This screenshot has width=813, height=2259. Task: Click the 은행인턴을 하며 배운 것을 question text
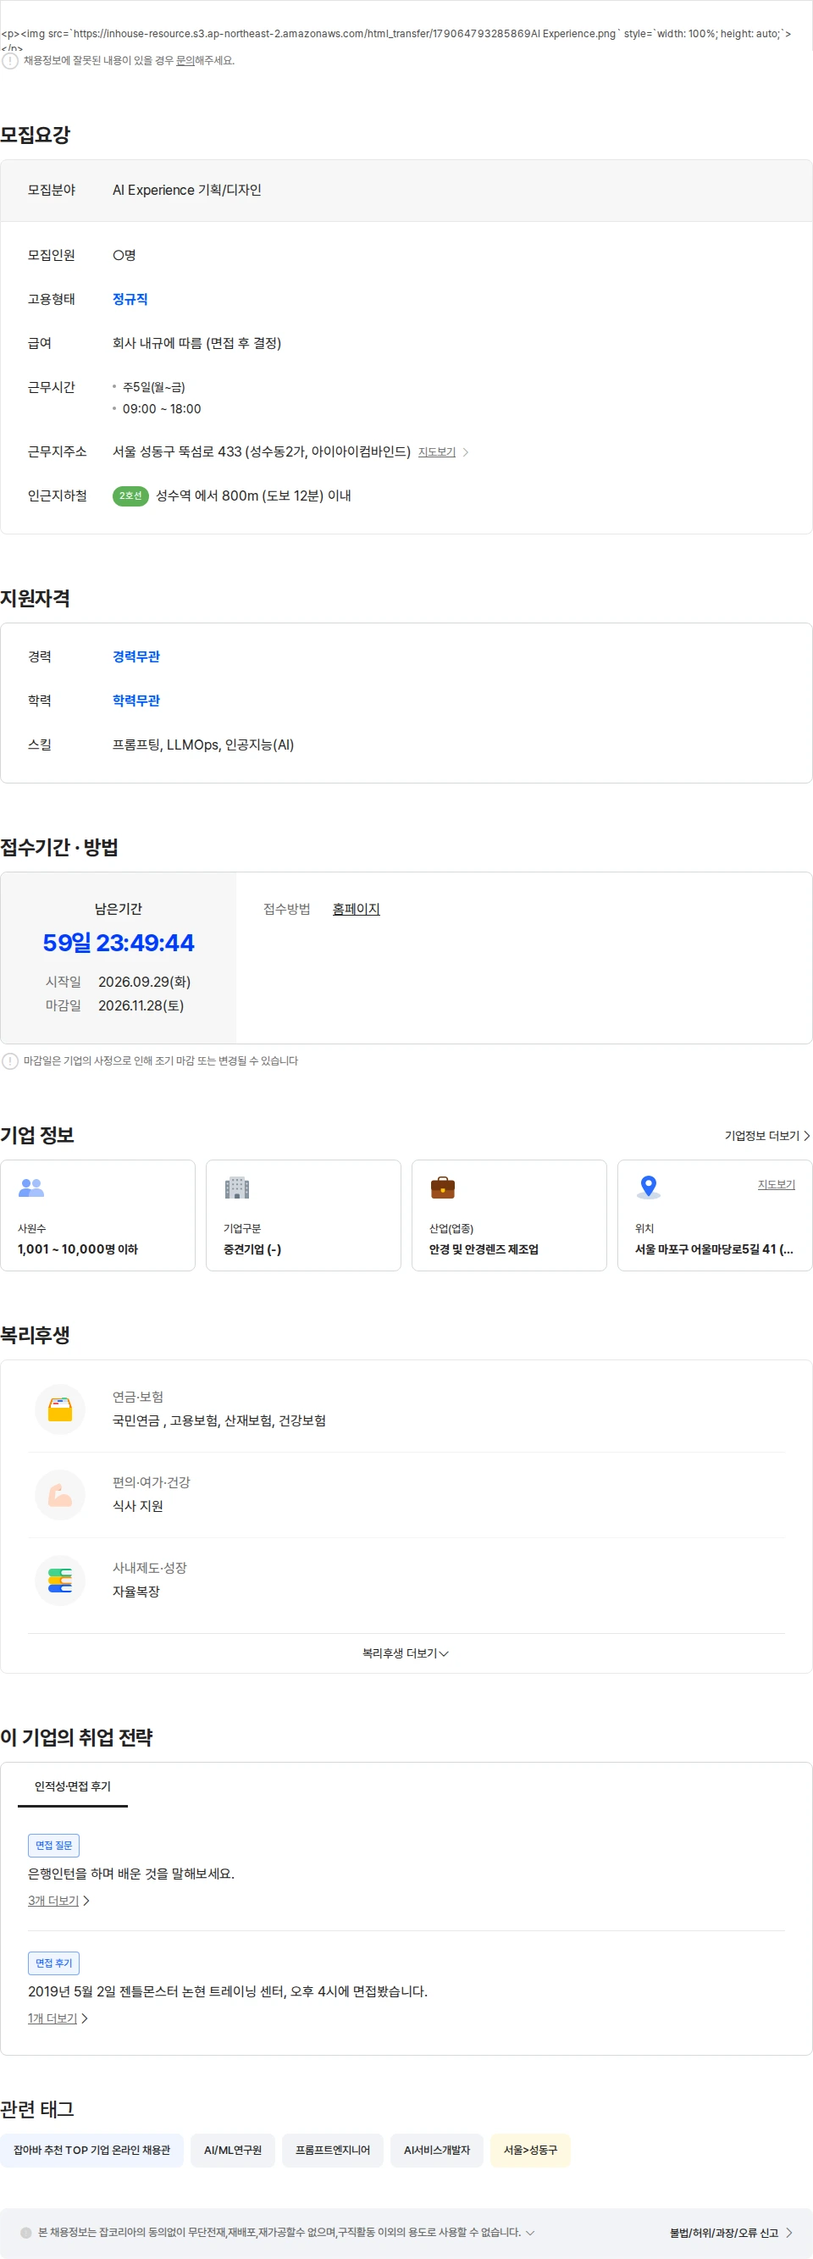tap(131, 1873)
